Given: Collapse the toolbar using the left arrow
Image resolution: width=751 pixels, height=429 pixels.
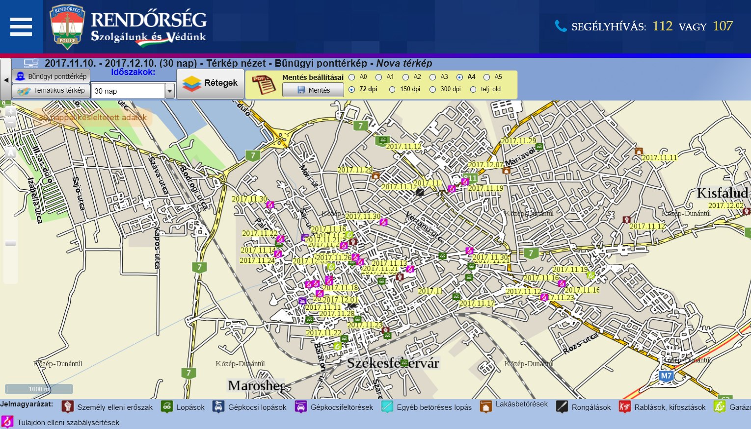Looking at the screenshot, I should (x=6, y=79).
